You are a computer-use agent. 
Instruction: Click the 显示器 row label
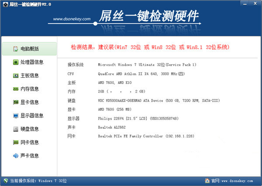73,119
